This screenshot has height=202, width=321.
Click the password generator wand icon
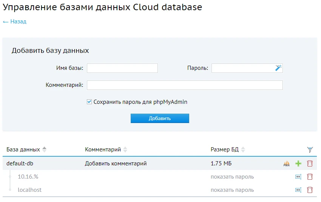(278, 68)
